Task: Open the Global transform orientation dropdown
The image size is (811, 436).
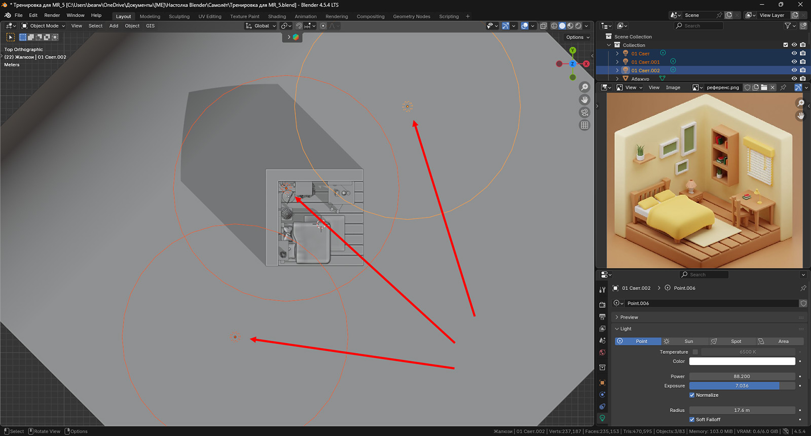Action: click(x=261, y=26)
